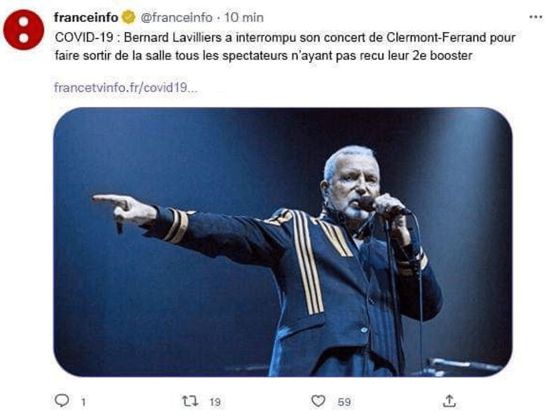Retweet using the arrows icon
The image size is (547, 420).
tap(190, 401)
